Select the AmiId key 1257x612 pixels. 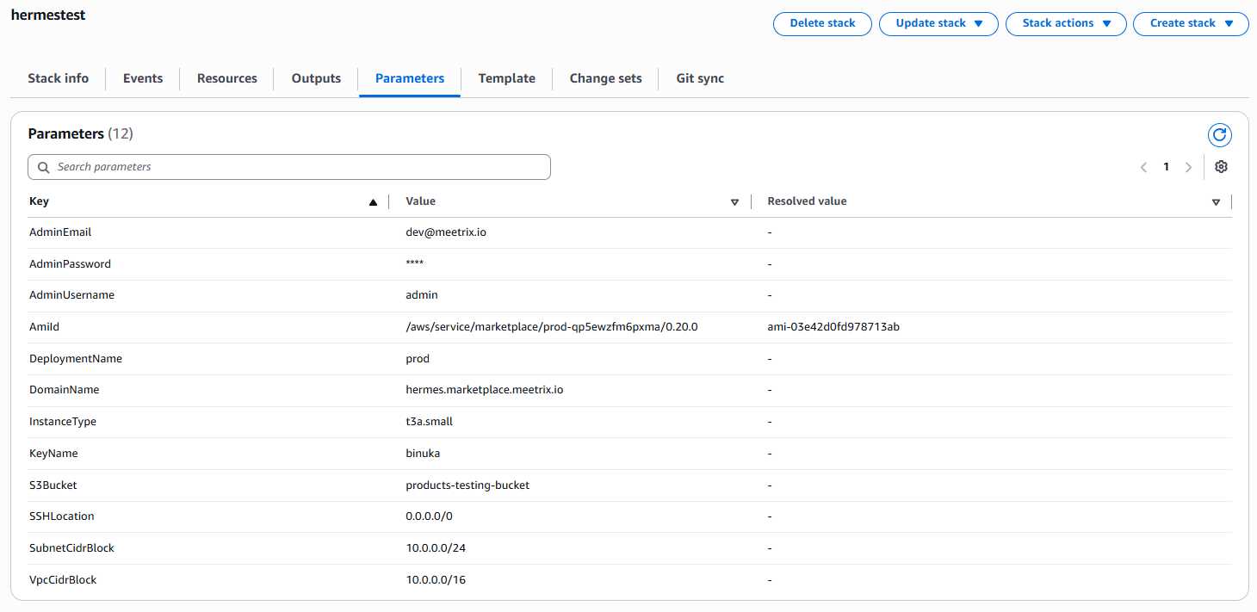coord(44,327)
